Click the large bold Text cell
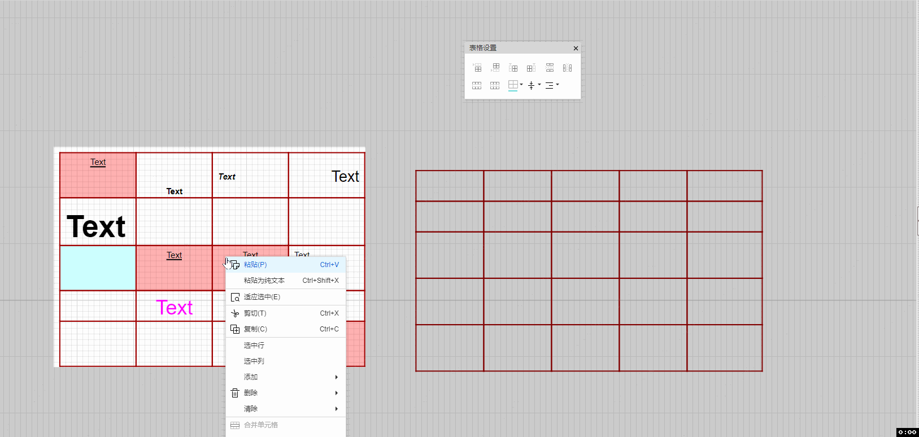Viewport: 919px width, 437px height. [x=96, y=226]
